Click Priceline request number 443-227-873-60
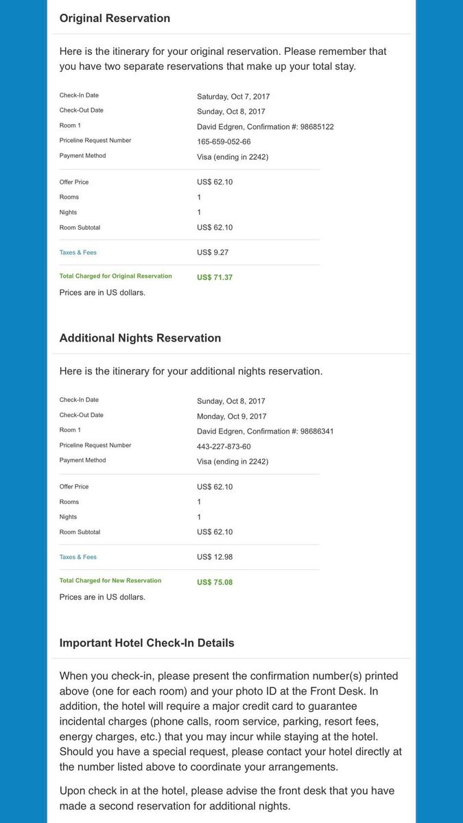The image size is (463, 823). 224,446
